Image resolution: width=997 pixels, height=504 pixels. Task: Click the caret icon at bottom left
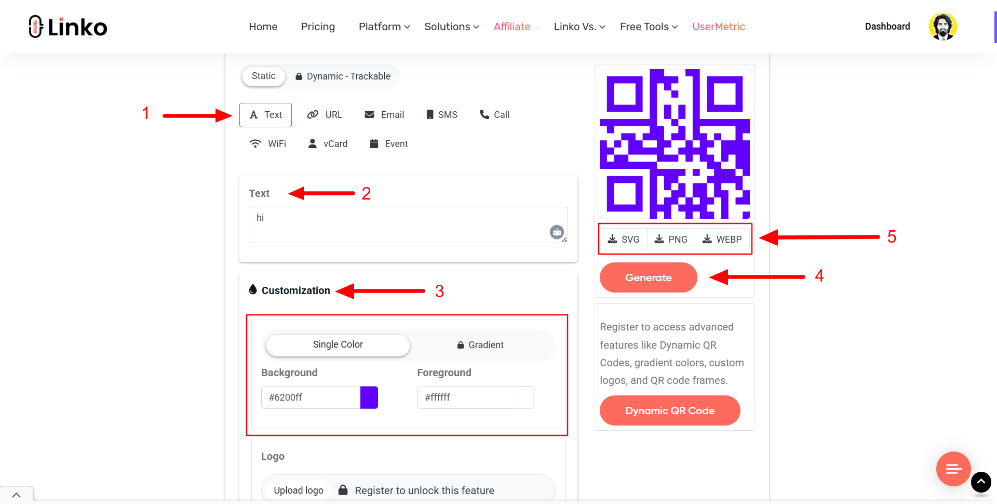pyautogui.click(x=17, y=495)
